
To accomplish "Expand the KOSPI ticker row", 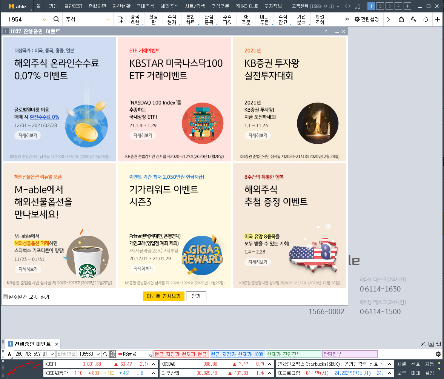I will pos(153,364).
